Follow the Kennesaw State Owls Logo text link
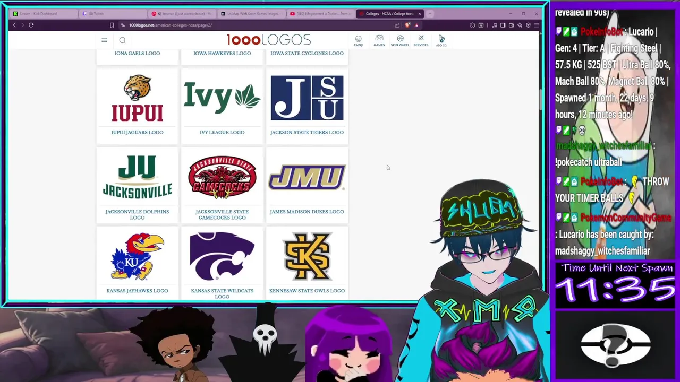The height and width of the screenshot is (382, 680). [x=307, y=291]
